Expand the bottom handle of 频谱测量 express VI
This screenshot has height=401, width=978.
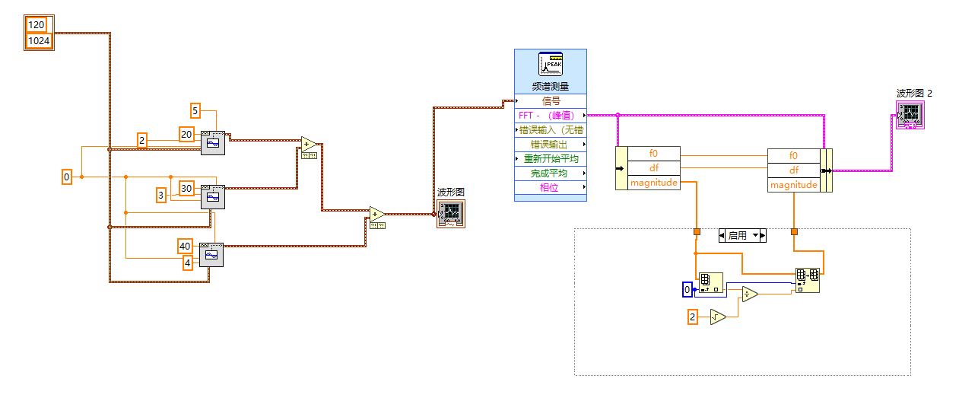click(x=551, y=198)
